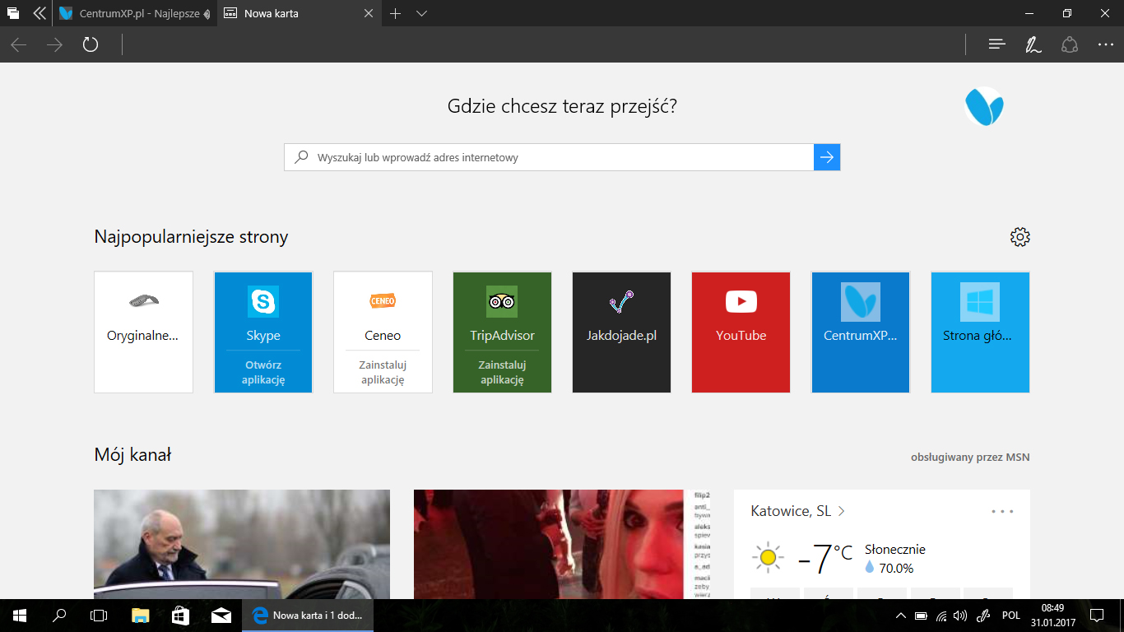This screenshot has height=632, width=1124.
Task: Open weather card three-dot options
Action: tap(1002, 511)
